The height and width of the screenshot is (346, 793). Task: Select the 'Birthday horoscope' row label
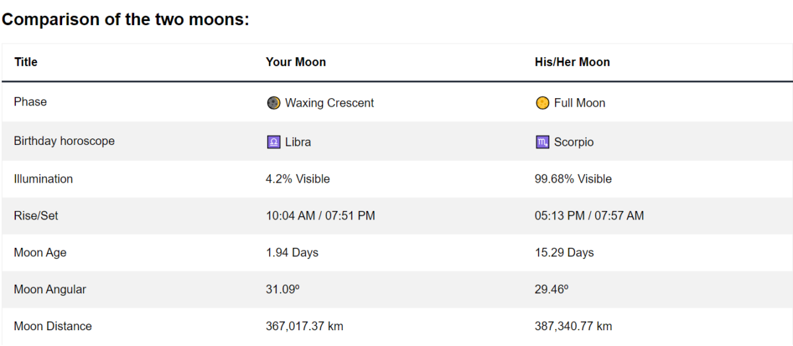point(64,141)
